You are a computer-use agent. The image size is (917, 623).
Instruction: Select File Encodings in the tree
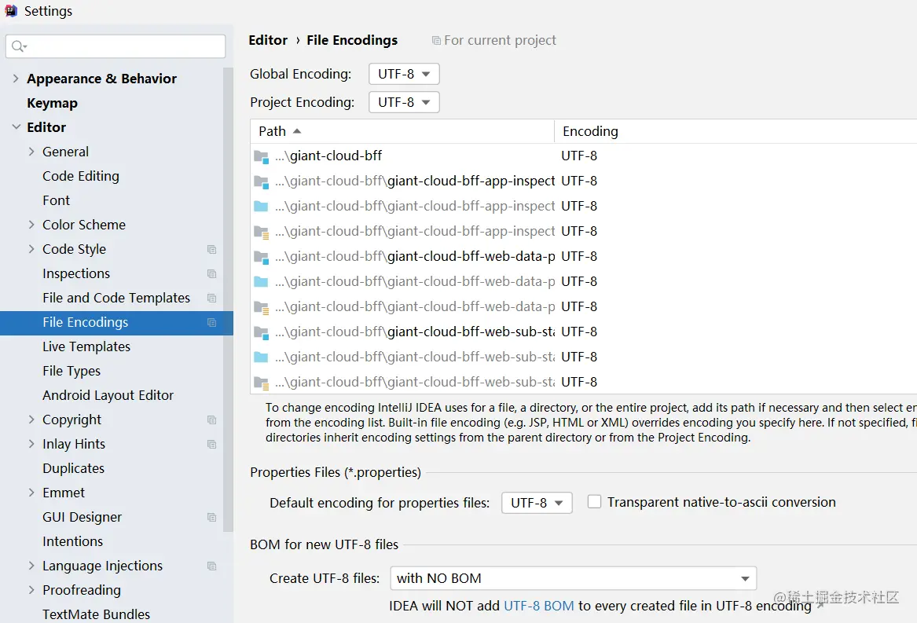pos(116,323)
